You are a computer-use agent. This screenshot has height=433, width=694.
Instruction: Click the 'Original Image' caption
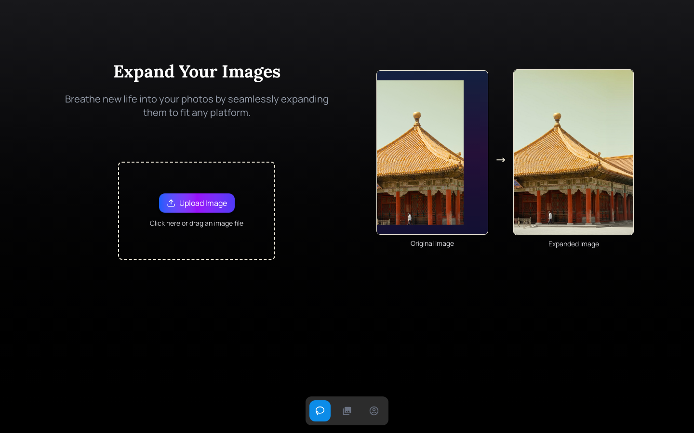pos(432,243)
